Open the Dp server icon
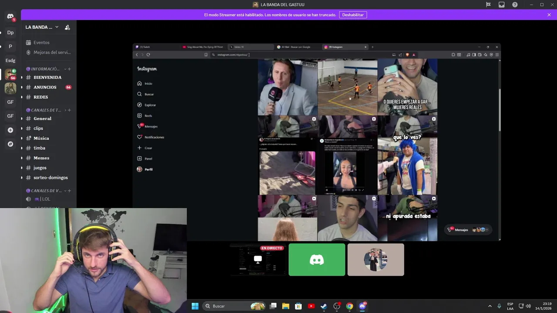Viewport: 557px width, 313px height. coord(10,33)
